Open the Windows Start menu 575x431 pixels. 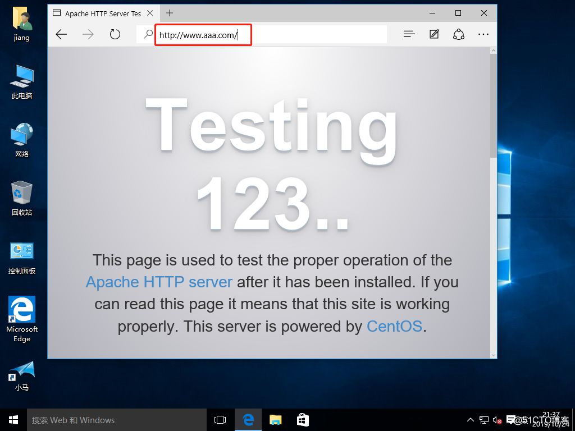[13, 420]
